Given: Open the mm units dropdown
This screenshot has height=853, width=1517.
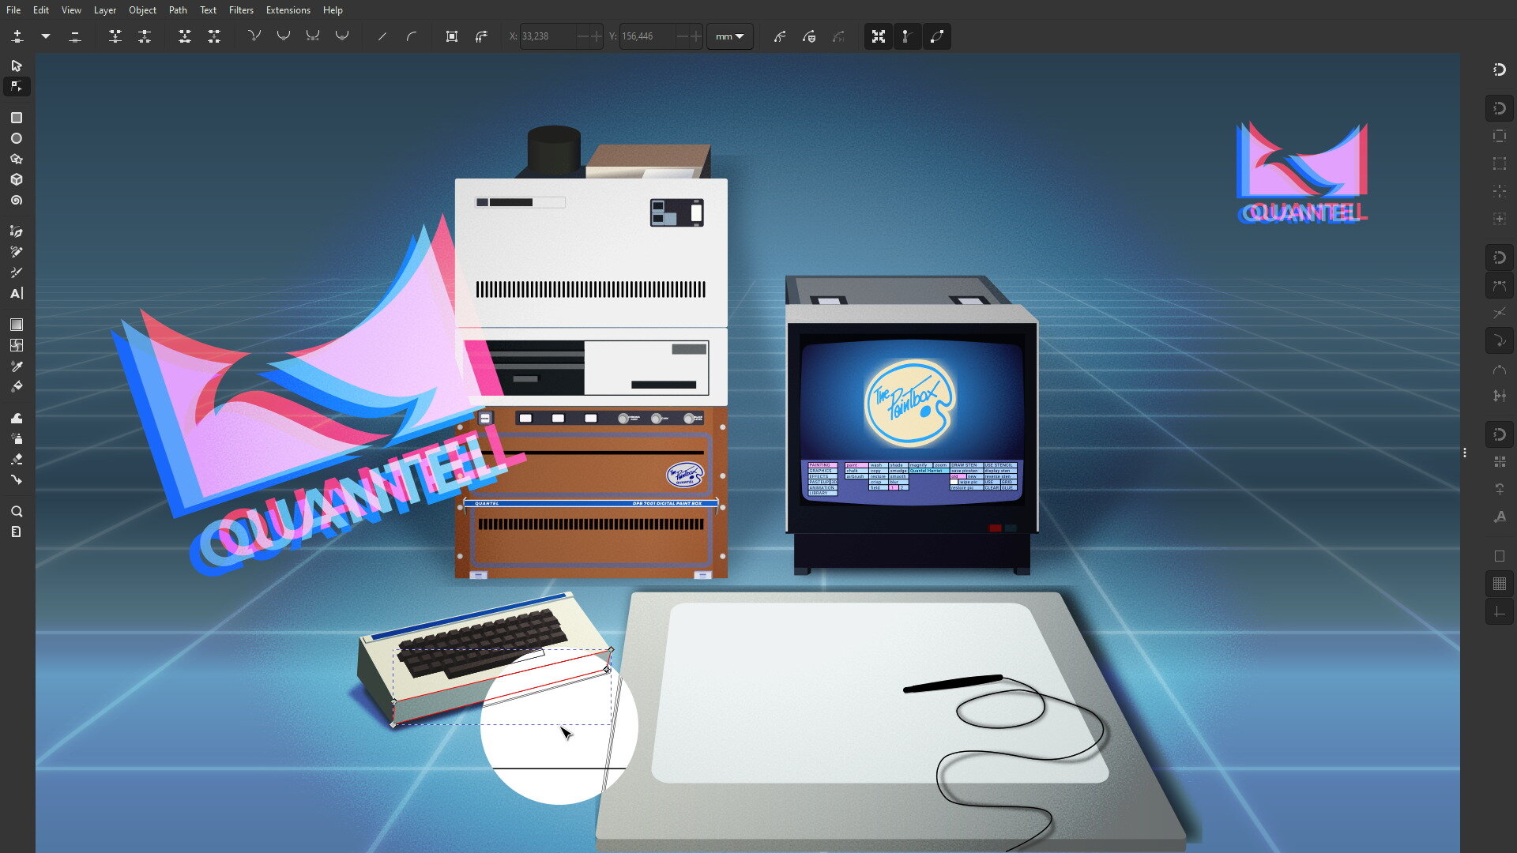Looking at the screenshot, I should coord(729,36).
